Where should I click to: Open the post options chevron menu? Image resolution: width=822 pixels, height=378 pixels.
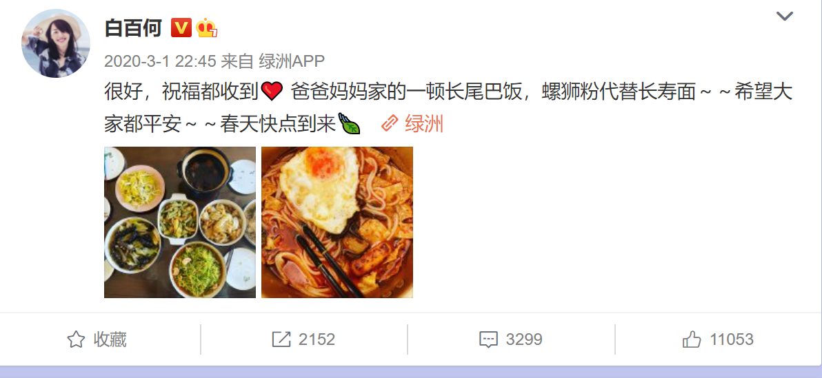click(x=784, y=17)
